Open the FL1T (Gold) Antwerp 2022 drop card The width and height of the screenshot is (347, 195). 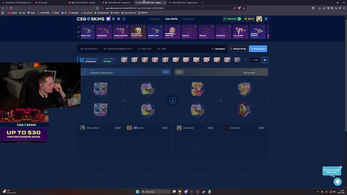[x=138, y=32]
